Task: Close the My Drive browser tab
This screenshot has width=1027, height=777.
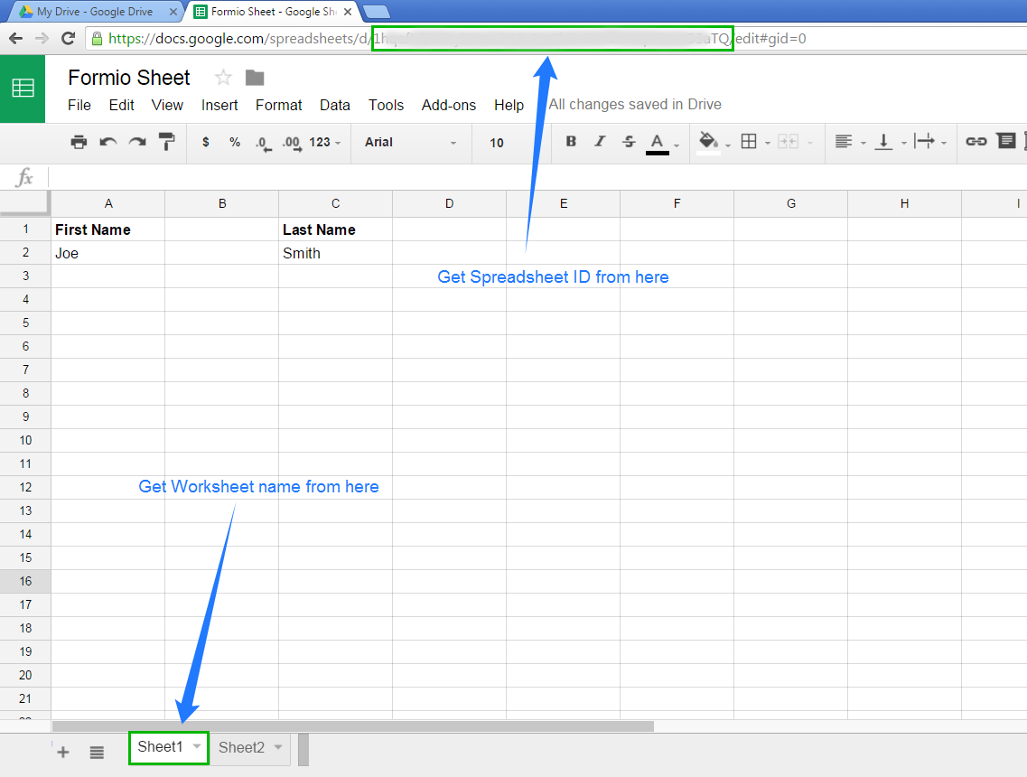Action: [173, 12]
